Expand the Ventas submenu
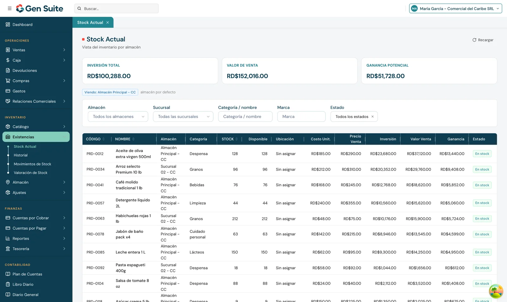 pos(64,50)
